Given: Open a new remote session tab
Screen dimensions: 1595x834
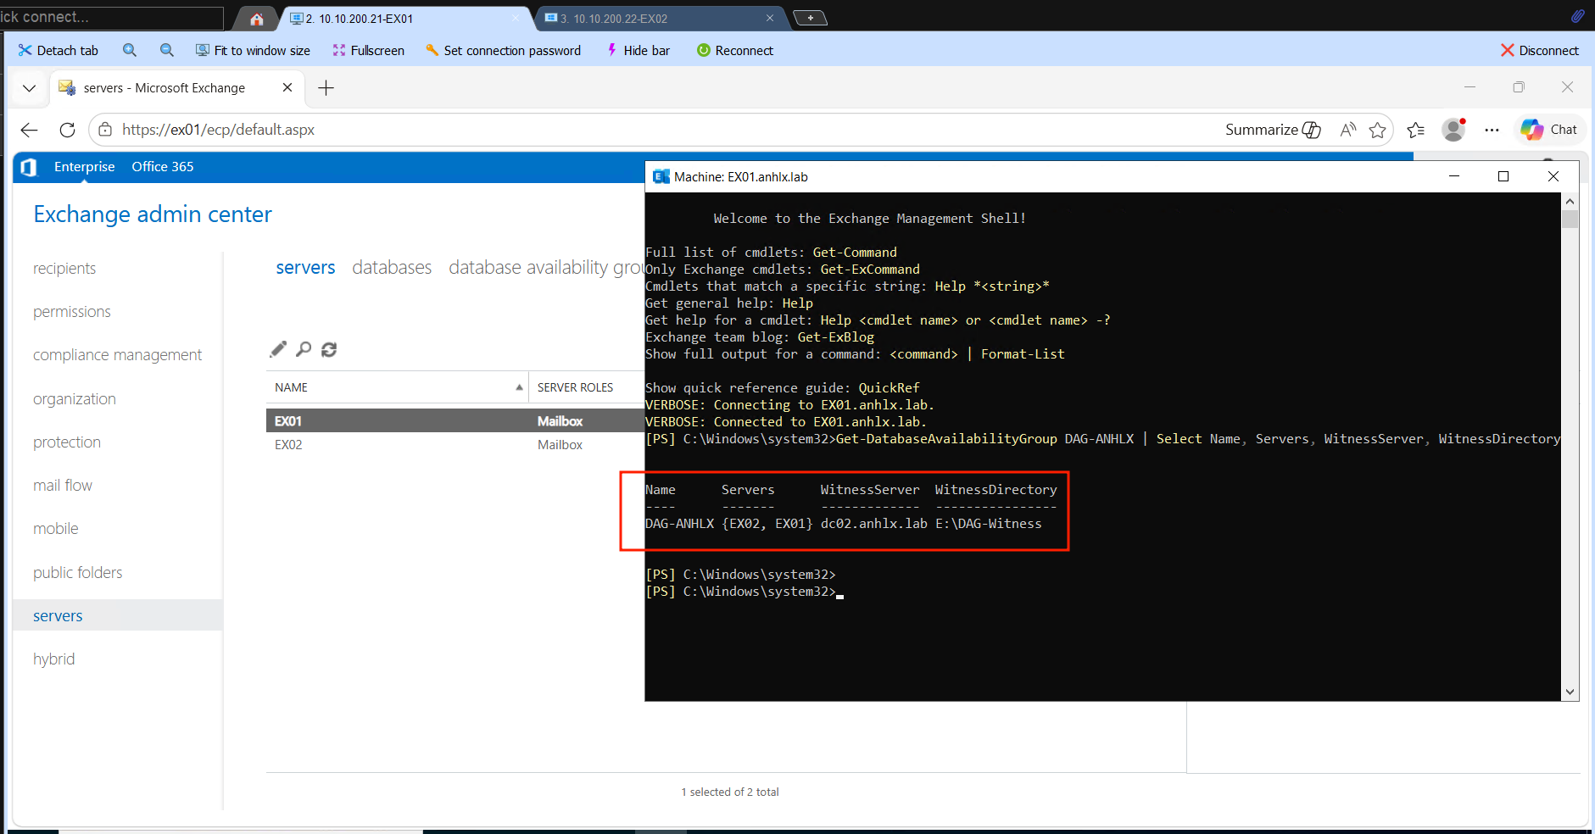Looking at the screenshot, I should [810, 18].
